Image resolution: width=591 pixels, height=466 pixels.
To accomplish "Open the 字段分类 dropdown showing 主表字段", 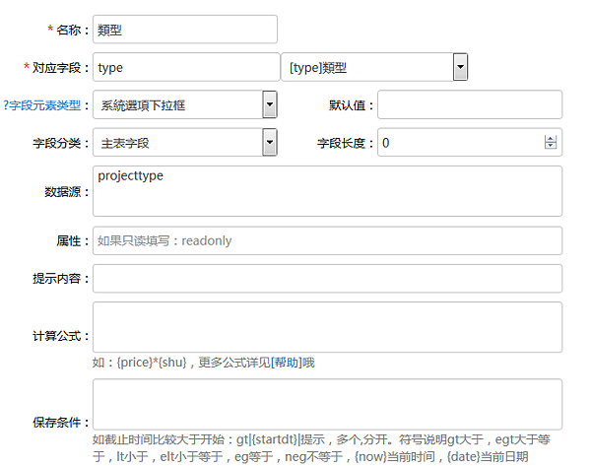I will coord(185,143).
